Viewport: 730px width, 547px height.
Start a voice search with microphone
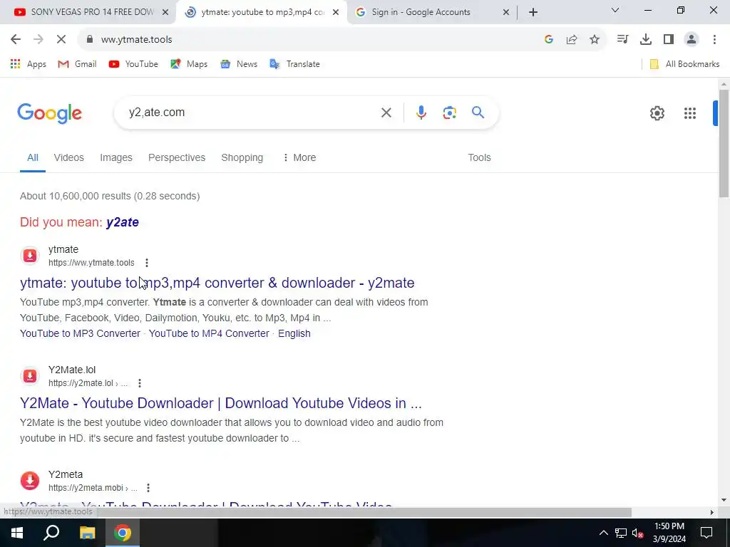(x=421, y=113)
